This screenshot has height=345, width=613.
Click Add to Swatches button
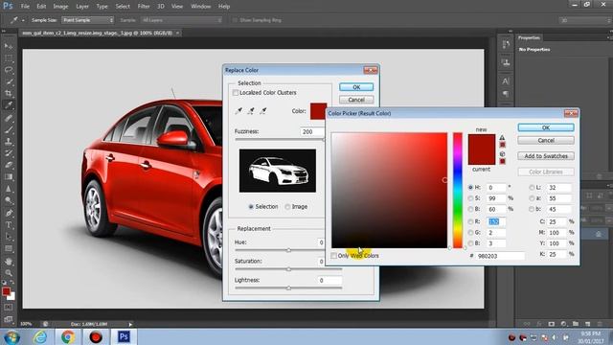(546, 156)
